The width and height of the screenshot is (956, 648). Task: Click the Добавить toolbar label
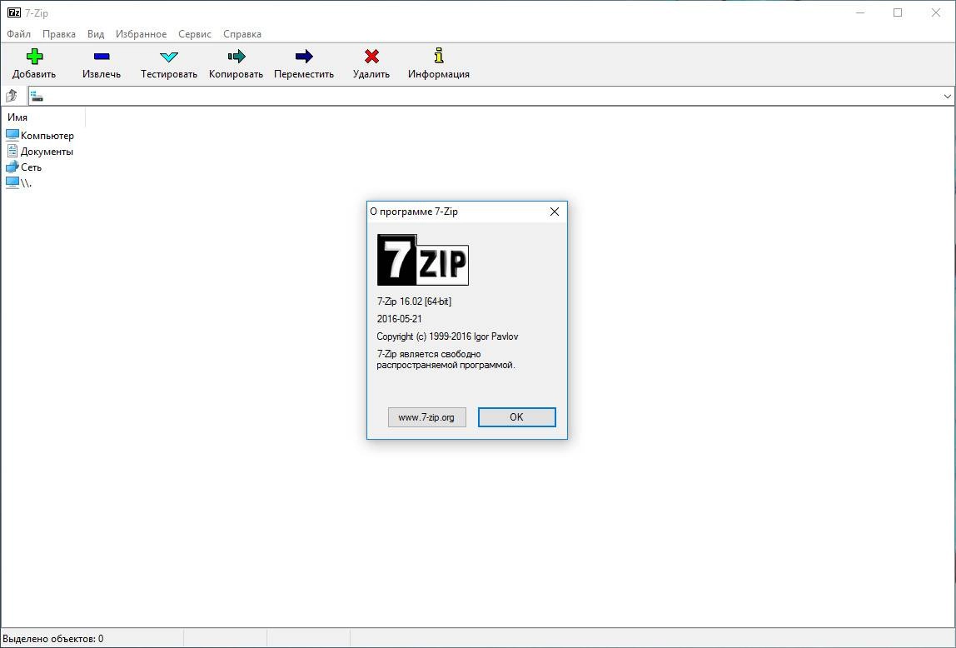pos(34,74)
